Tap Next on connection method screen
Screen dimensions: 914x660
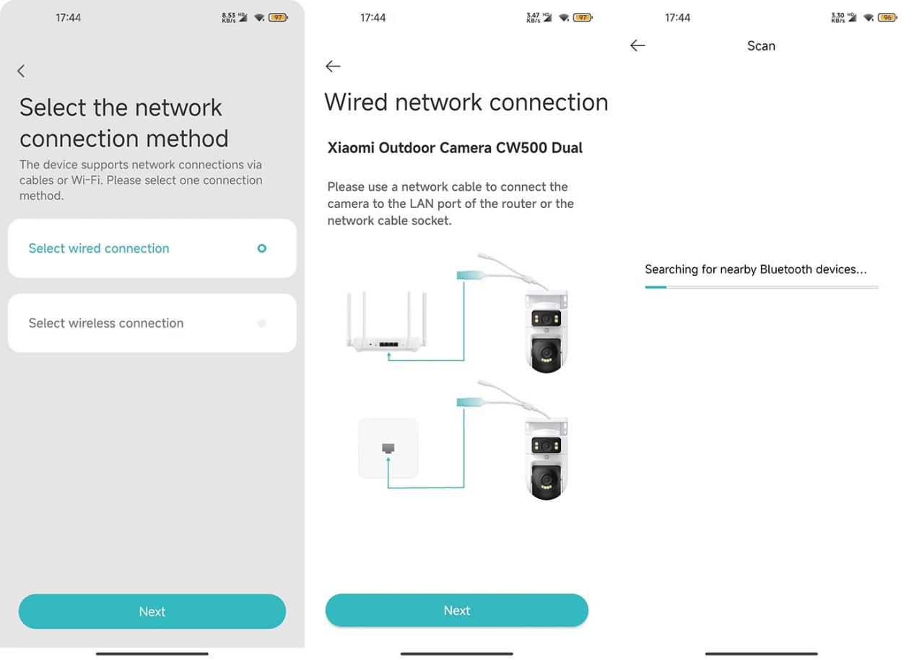(x=152, y=612)
